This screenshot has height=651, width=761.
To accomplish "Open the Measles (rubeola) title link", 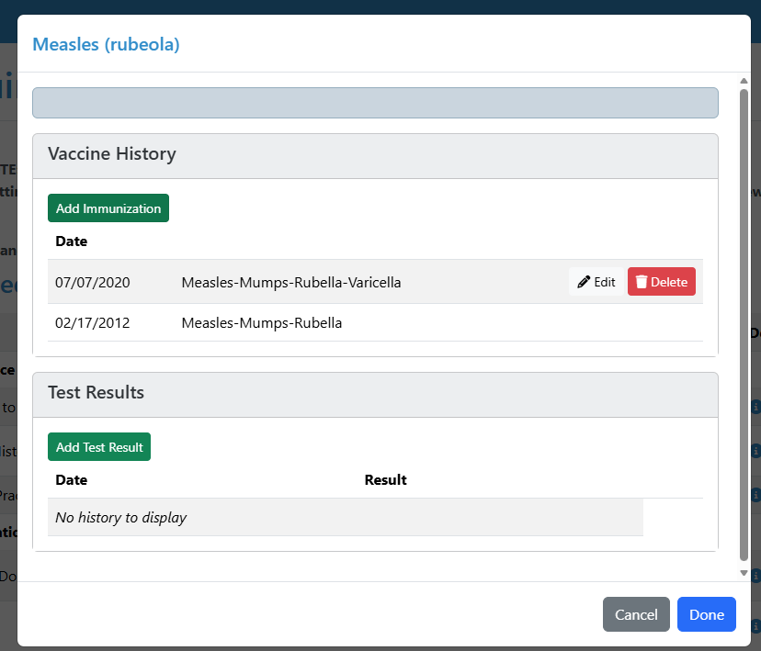I will click(105, 44).
